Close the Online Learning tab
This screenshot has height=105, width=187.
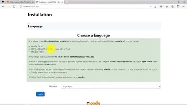coord(33,2)
